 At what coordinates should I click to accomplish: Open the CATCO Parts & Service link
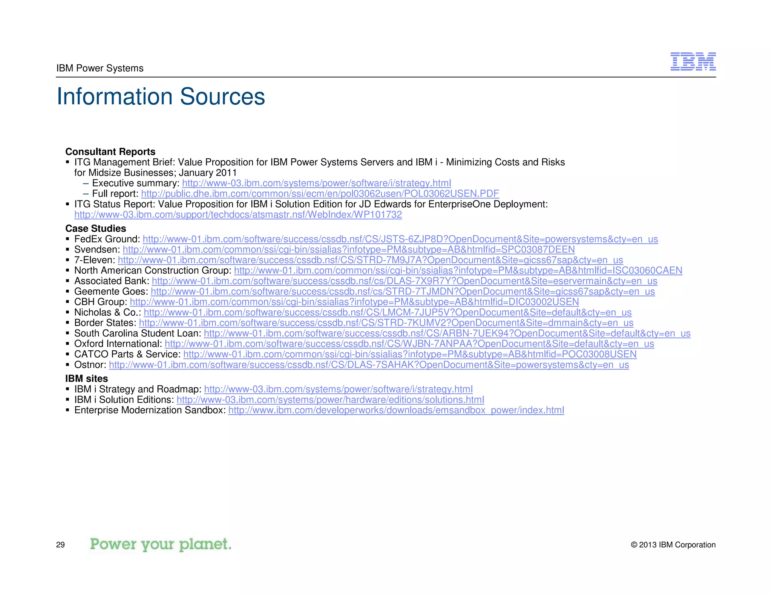(x=410, y=355)
